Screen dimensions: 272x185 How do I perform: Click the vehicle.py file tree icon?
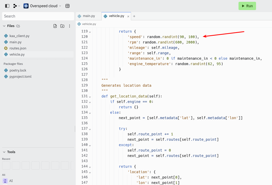(6, 54)
